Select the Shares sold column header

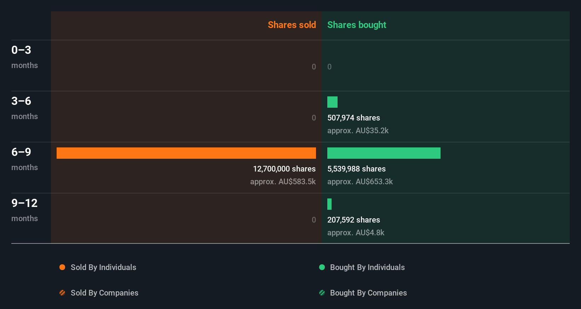[x=292, y=25]
